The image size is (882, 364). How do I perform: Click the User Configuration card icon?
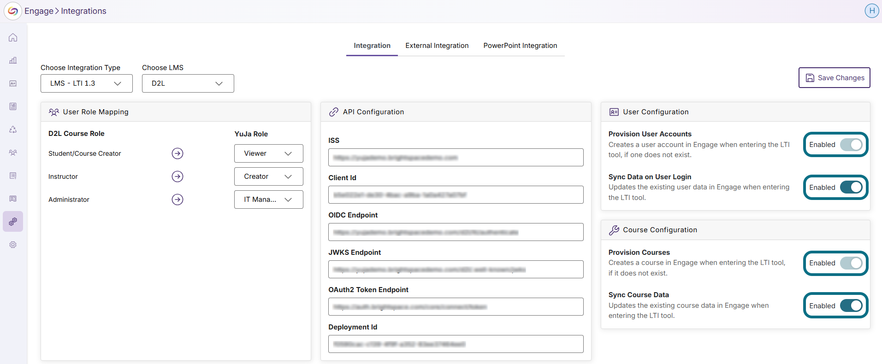[x=614, y=112]
